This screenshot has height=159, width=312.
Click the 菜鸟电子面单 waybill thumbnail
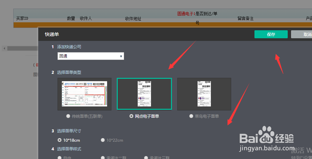coord(204,94)
